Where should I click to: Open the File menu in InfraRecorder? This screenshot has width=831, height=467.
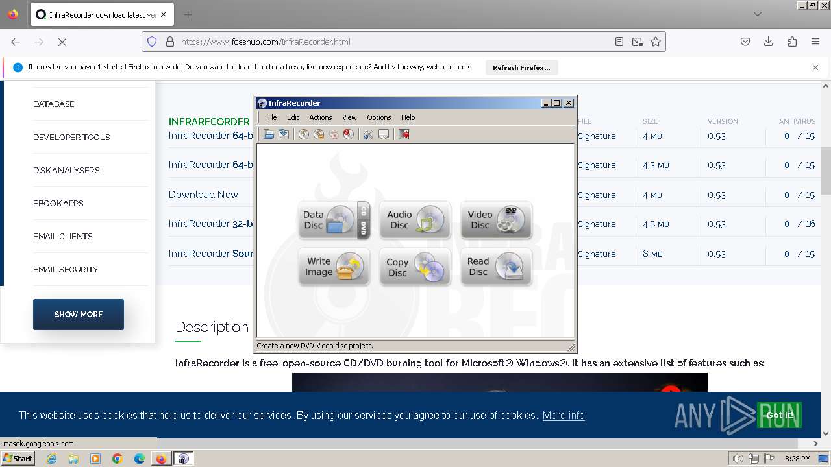pyautogui.click(x=271, y=117)
